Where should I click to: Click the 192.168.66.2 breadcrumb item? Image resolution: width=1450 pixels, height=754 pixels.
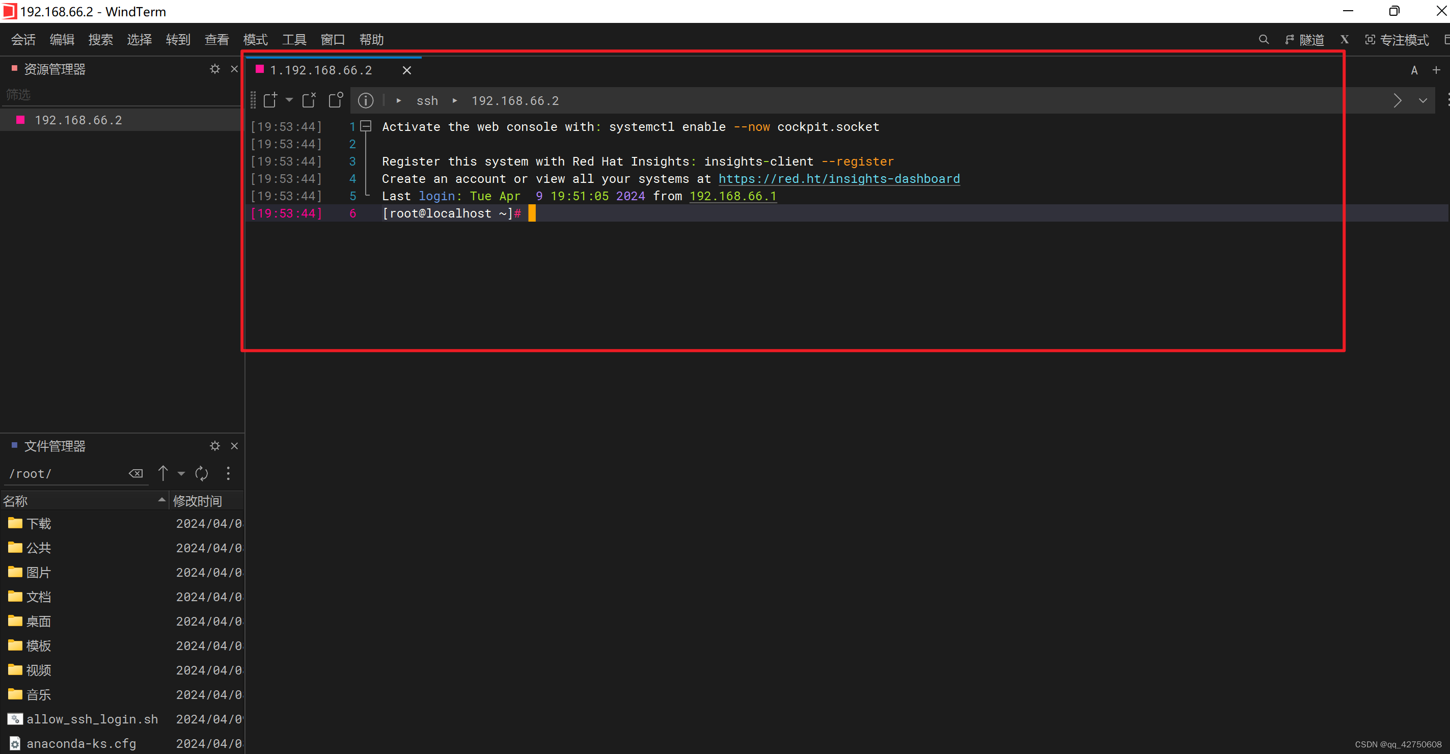click(515, 100)
